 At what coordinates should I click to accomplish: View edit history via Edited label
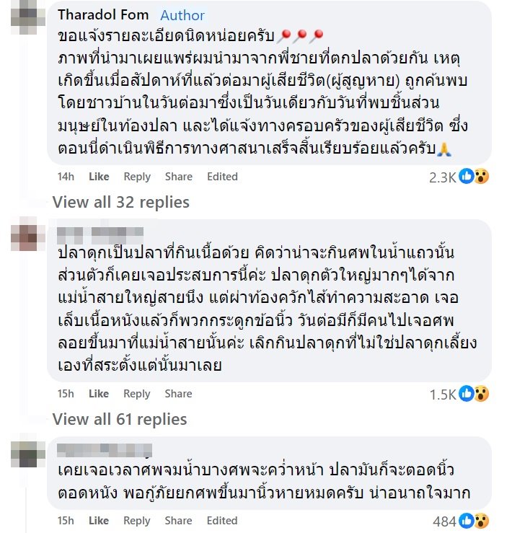[222, 177]
